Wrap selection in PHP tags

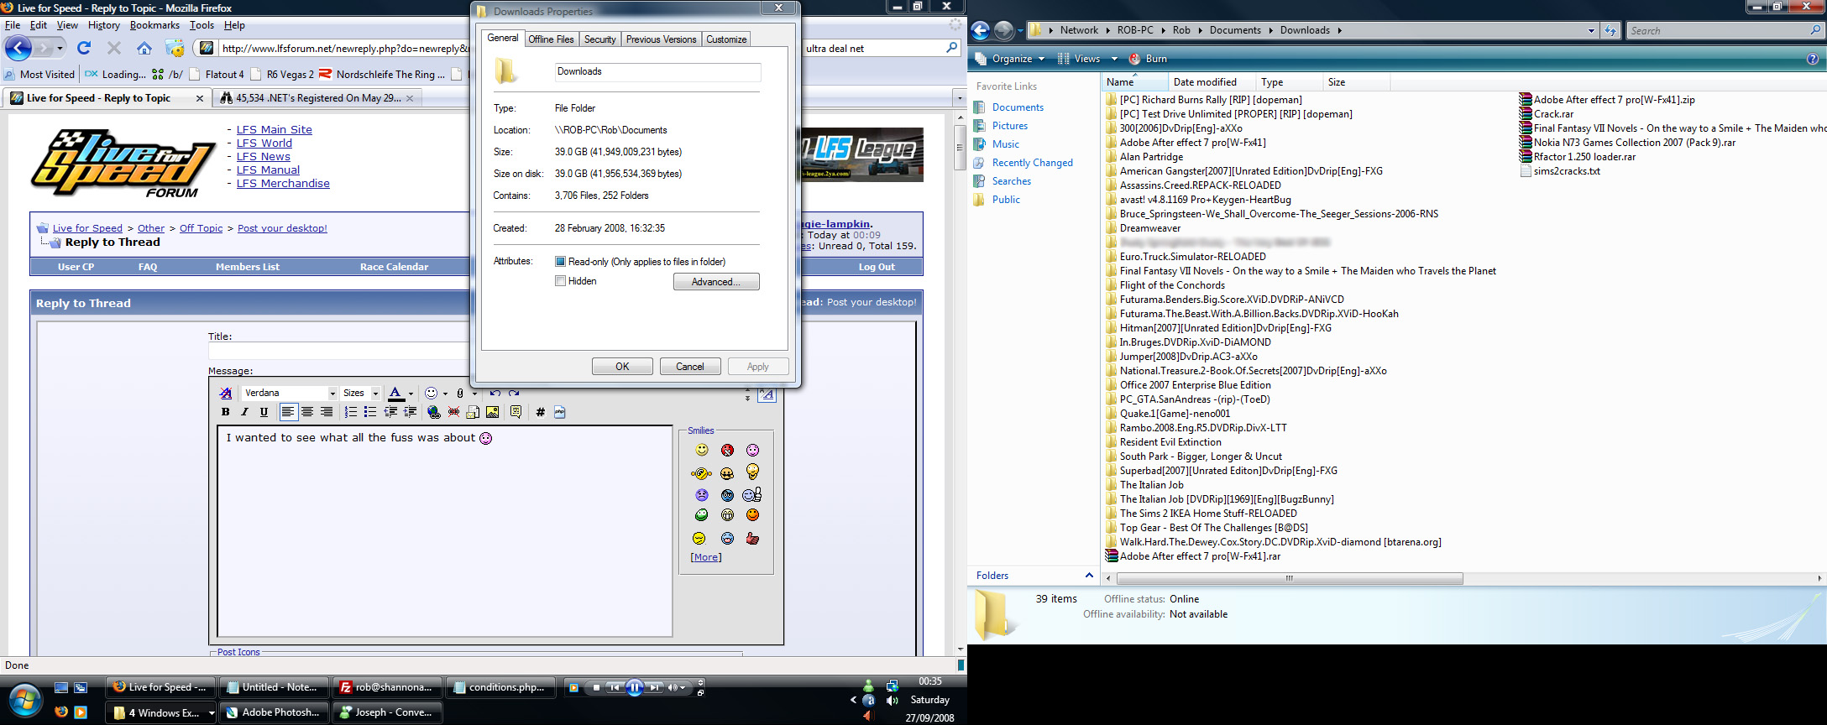tap(560, 412)
